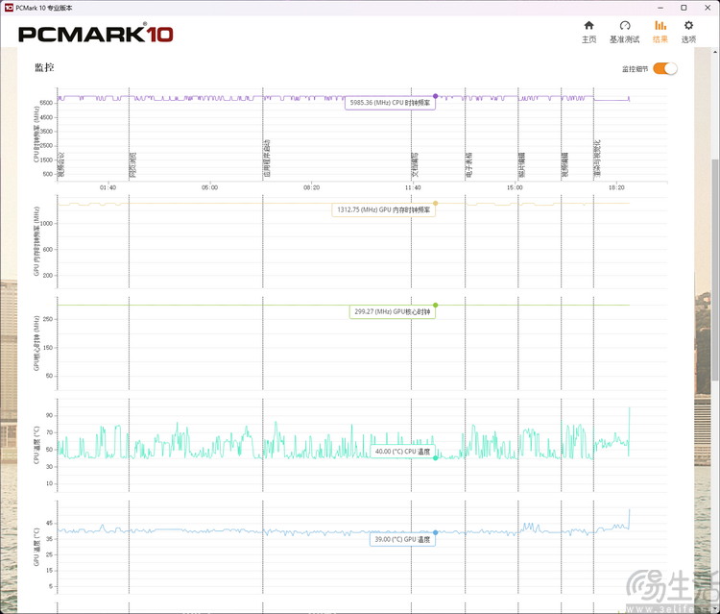
Task: Click the yellow GPU memory clock data point
Action: pyautogui.click(x=435, y=203)
